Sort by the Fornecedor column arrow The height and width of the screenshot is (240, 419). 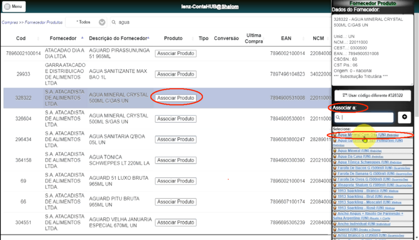(x=82, y=38)
